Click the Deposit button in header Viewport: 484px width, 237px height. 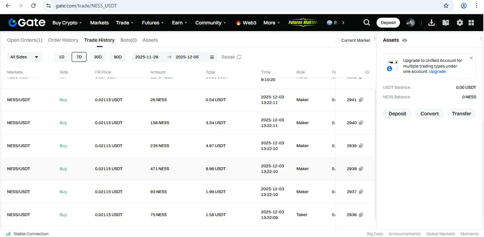(388, 23)
